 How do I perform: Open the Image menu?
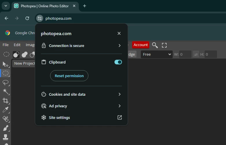tap(30, 45)
